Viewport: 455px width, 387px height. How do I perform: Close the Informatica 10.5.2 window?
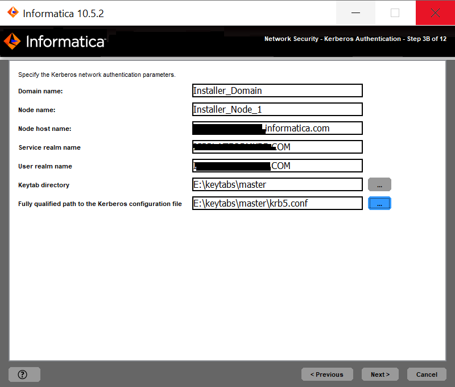point(435,13)
